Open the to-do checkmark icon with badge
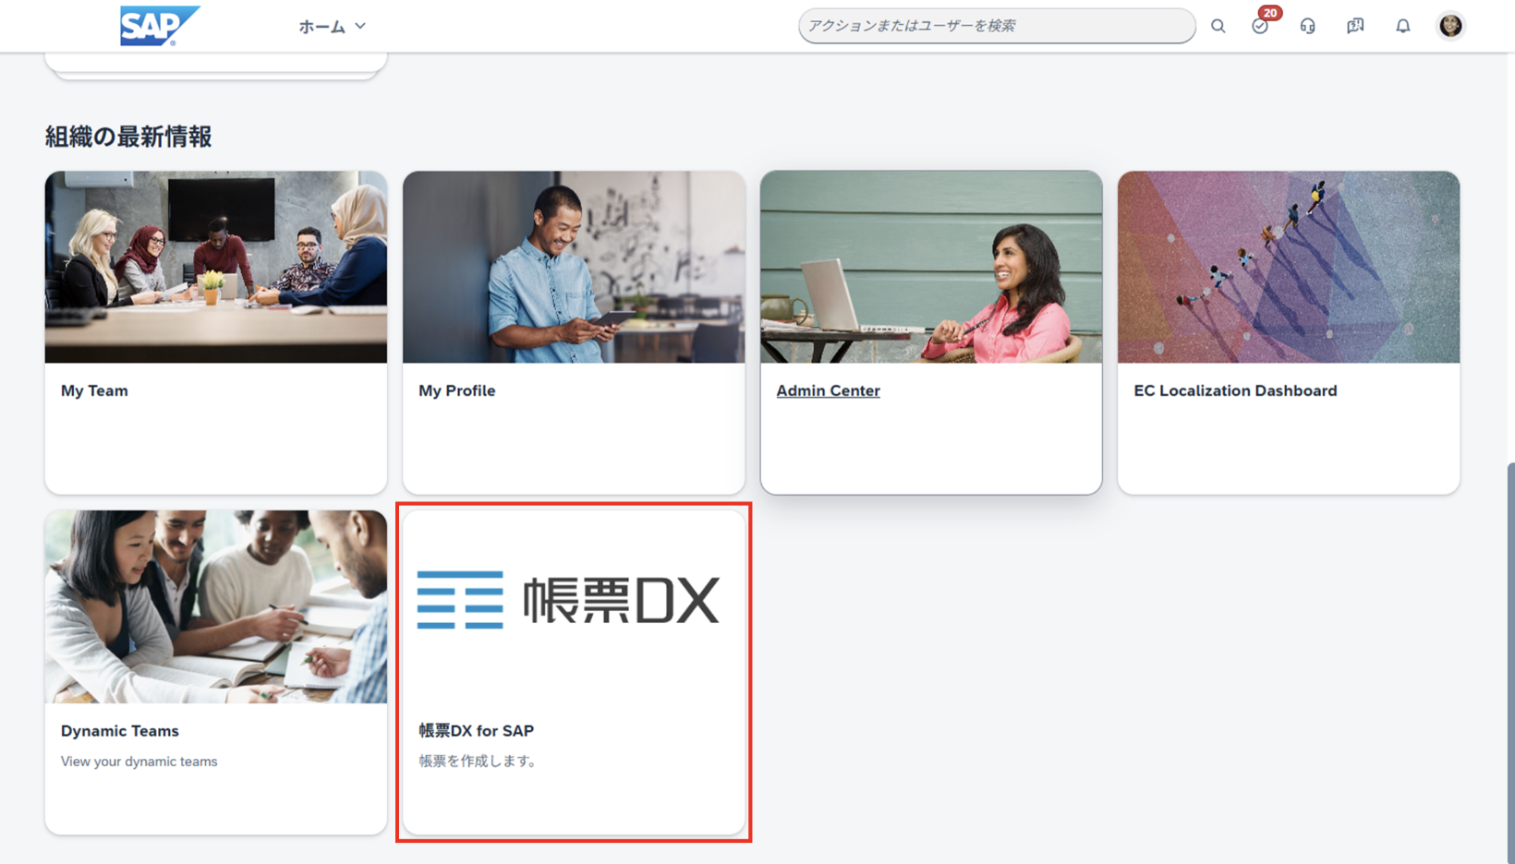Viewport: 1515px width, 864px height. 1260,26
